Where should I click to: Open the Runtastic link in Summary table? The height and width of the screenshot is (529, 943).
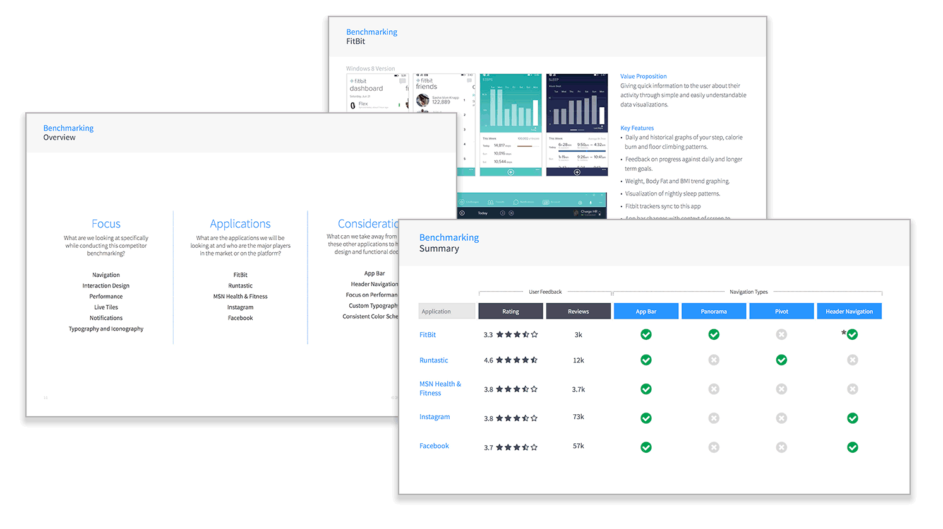434,360
